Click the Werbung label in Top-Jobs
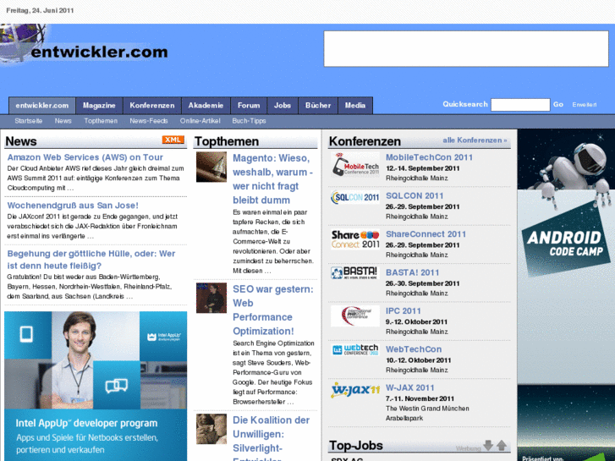The height and width of the screenshot is (461, 615). 469,448
